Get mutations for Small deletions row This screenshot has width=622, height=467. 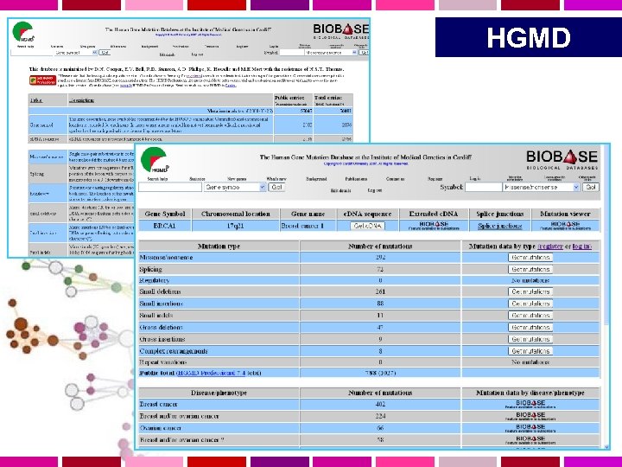point(530,291)
